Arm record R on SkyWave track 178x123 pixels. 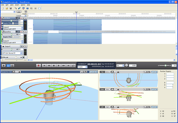(x=21, y=18)
